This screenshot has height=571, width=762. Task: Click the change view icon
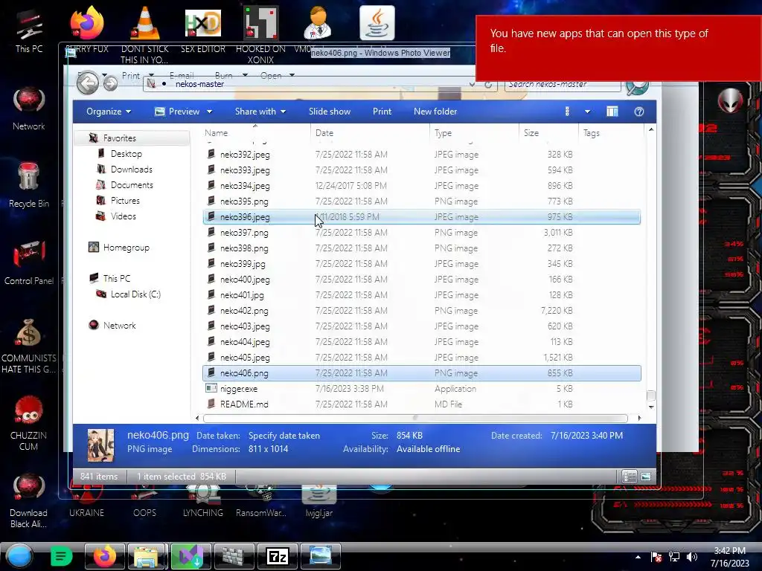[x=567, y=112]
